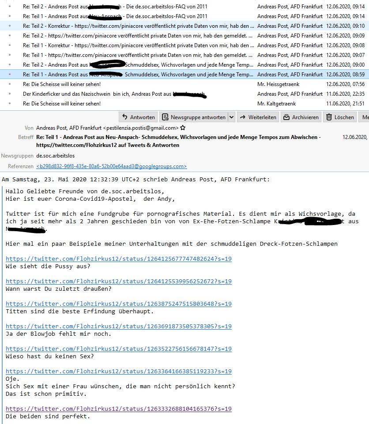Viewport: 369px width, 424px height.
Task: Click the star icon beside the sender address
Action: point(183,128)
